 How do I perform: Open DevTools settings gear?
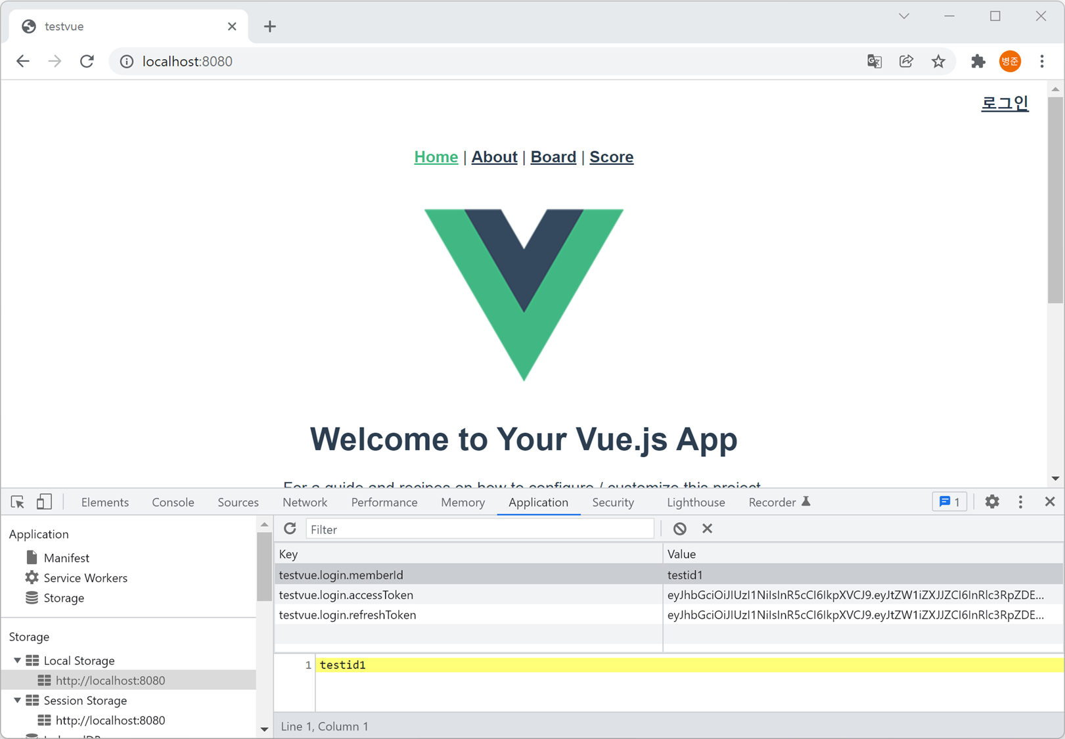pyautogui.click(x=992, y=502)
